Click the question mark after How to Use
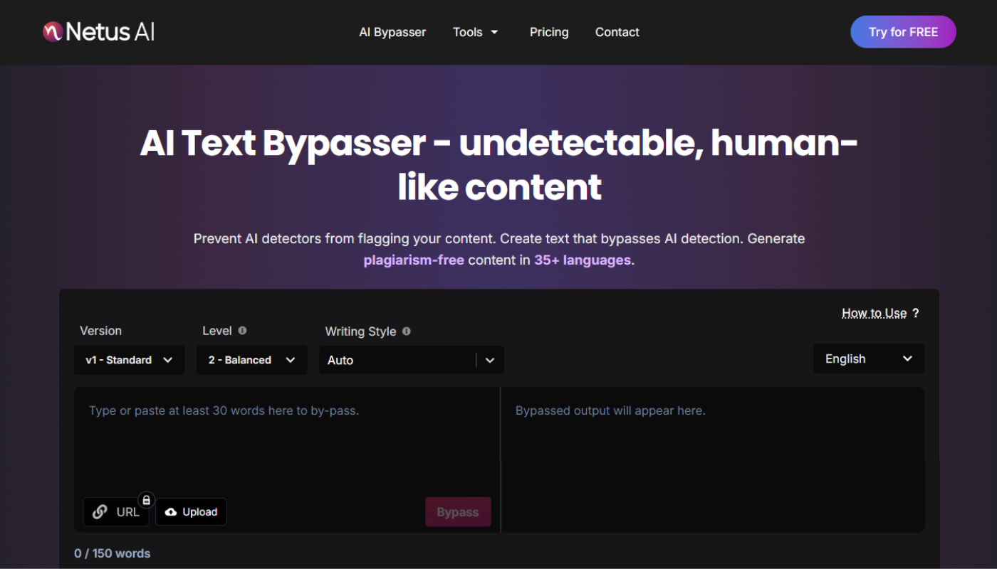The image size is (997, 569). pyautogui.click(x=916, y=313)
